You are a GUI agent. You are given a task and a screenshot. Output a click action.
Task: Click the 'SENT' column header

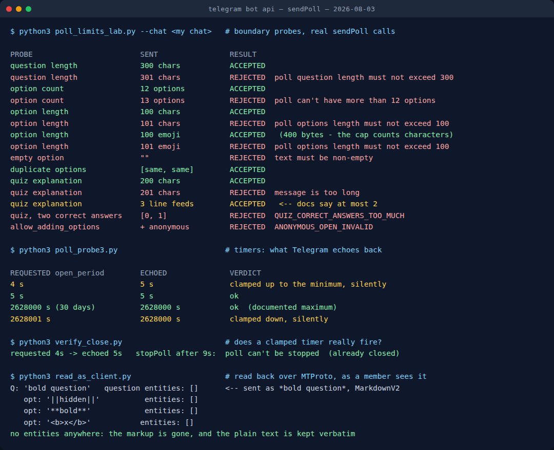click(x=149, y=54)
